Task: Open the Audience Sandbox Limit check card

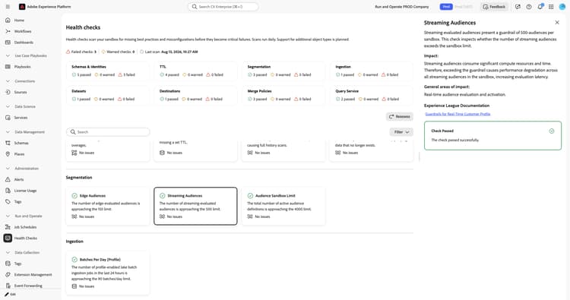Action: click(283, 206)
